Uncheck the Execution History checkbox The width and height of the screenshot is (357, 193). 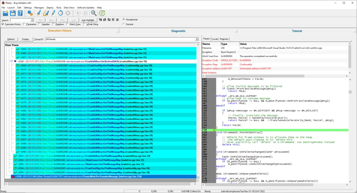click(x=3, y=24)
